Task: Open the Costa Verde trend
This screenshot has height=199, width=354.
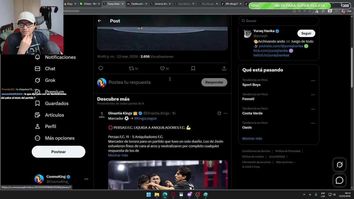Action: tap(253, 113)
